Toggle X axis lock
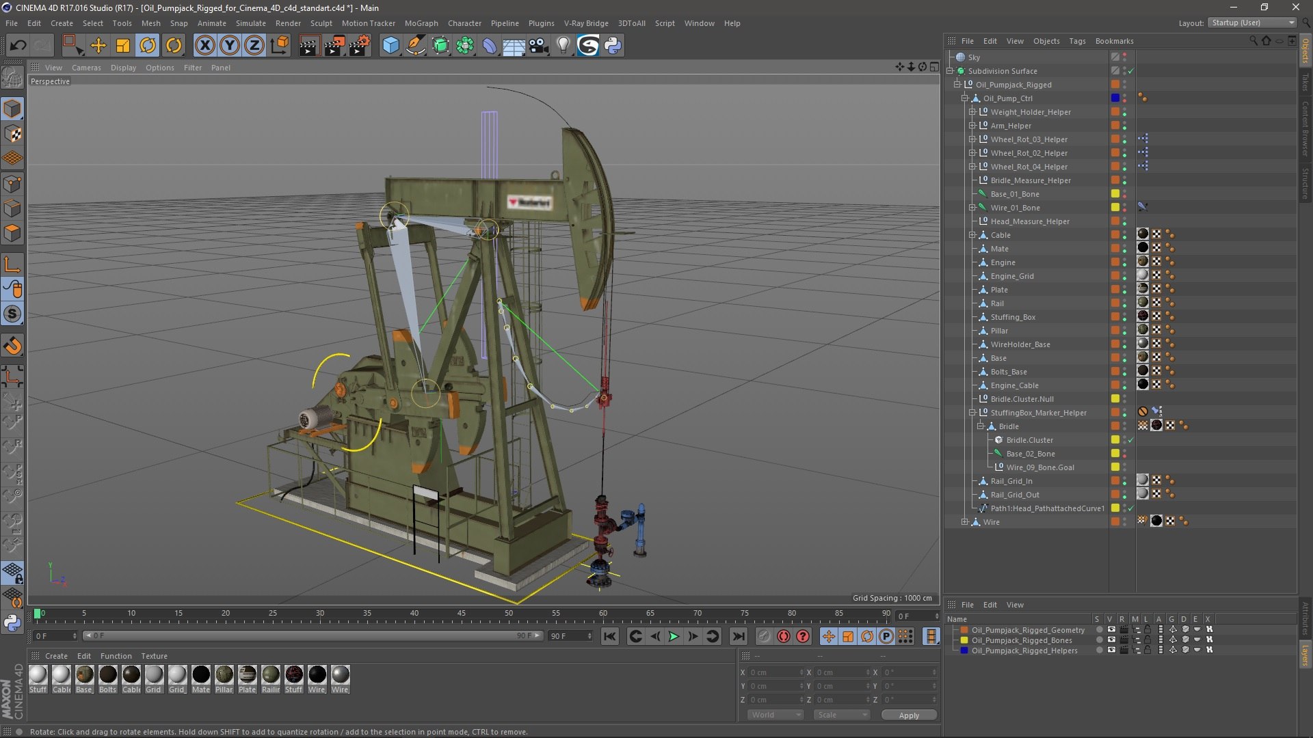 (x=204, y=46)
